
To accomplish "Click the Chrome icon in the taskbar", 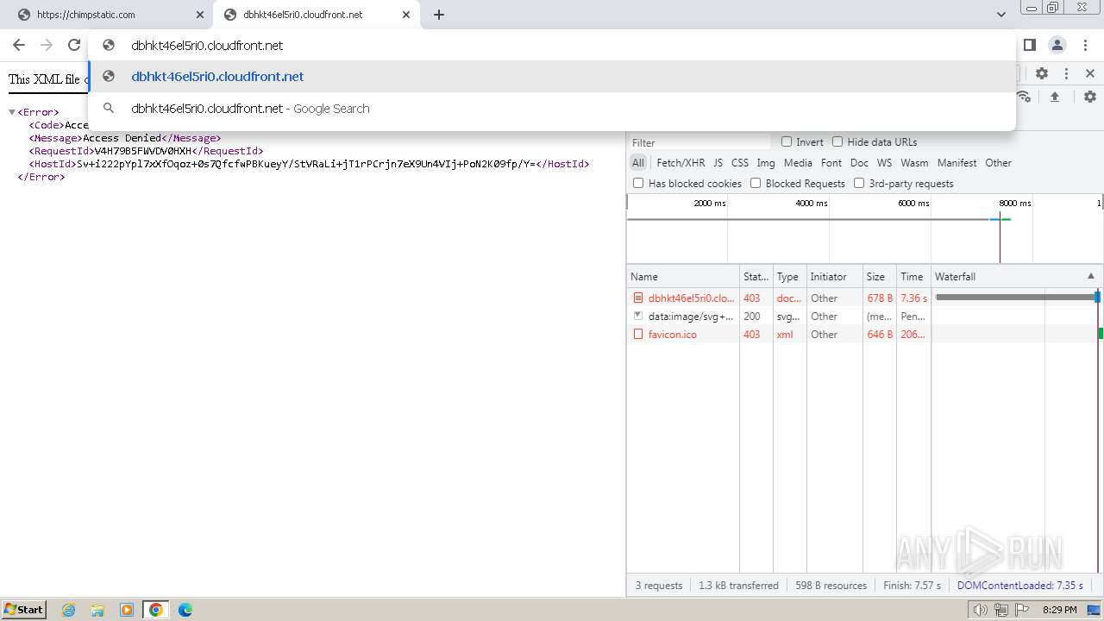I will (x=156, y=610).
